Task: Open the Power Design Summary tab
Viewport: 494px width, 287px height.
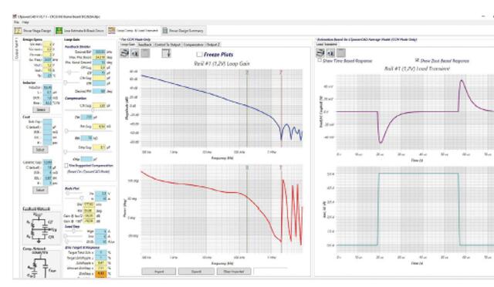Action: coord(184,31)
